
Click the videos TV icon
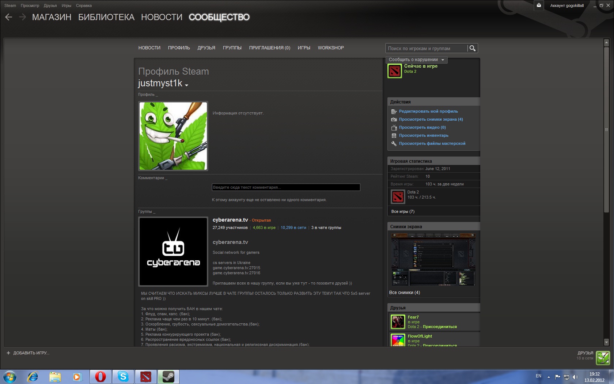pyautogui.click(x=394, y=128)
